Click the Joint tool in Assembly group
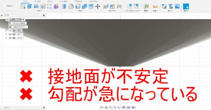The width and height of the screenshot is (211, 110). tap(106, 6)
